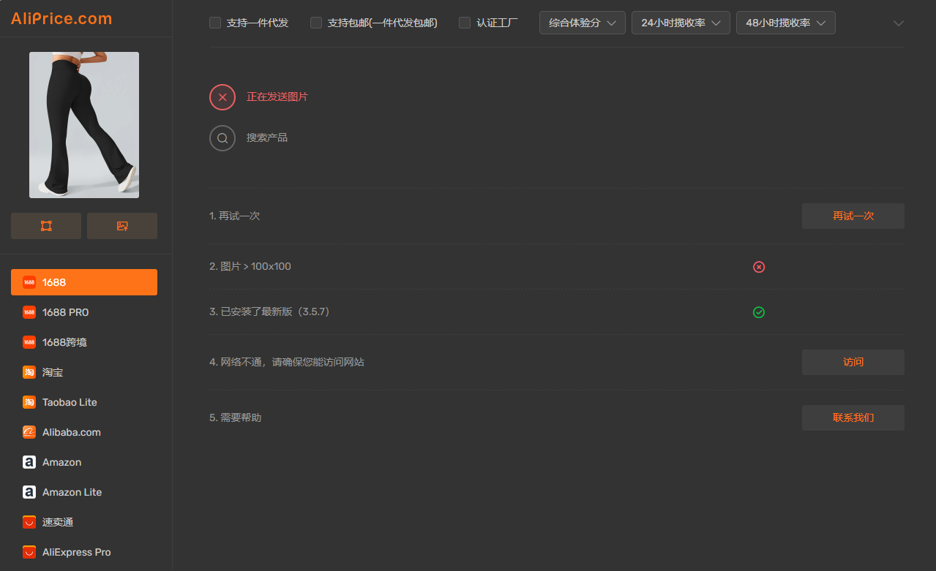Viewport: 936px width, 571px height.
Task: Open the 综合体验分 dropdown
Action: pyautogui.click(x=582, y=23)
